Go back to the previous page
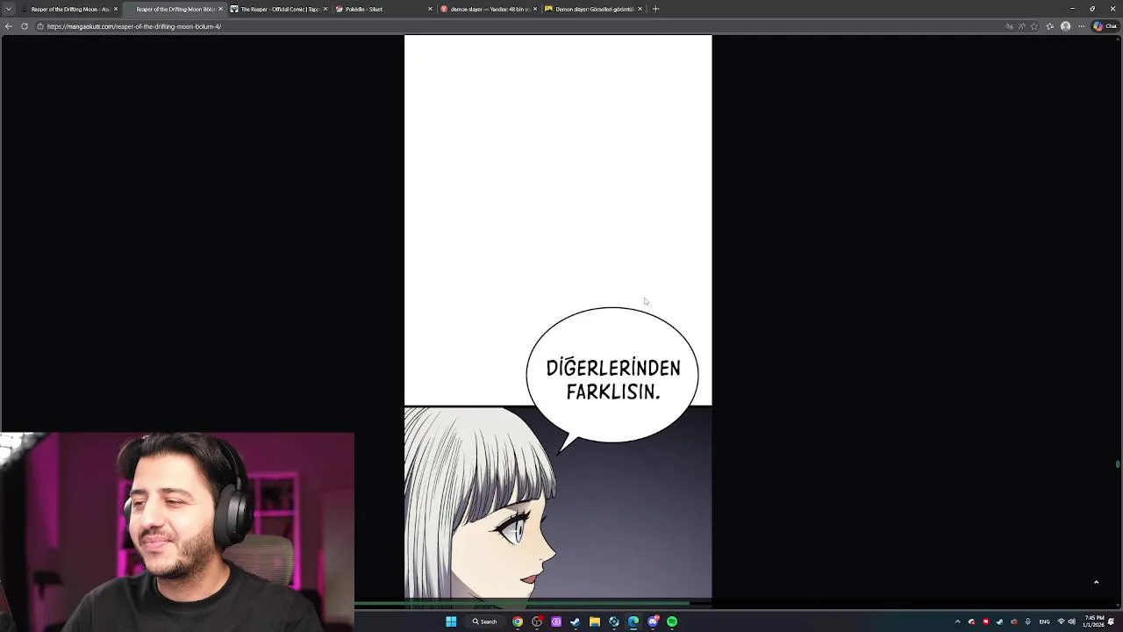This screenshot has height=632, width=1123. (x=9, y=26)
